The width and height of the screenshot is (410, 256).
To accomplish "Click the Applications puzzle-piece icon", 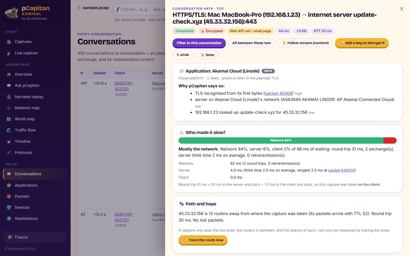I will coord(9,185).
